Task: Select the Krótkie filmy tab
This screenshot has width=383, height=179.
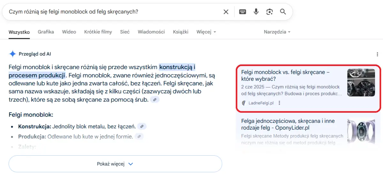Action: (98, 32)
